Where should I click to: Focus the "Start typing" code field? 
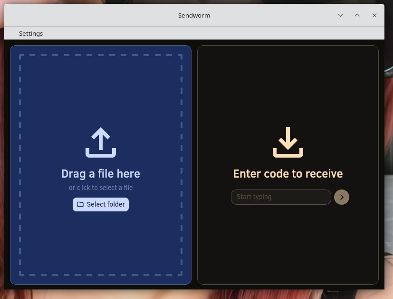coord(280,197)
